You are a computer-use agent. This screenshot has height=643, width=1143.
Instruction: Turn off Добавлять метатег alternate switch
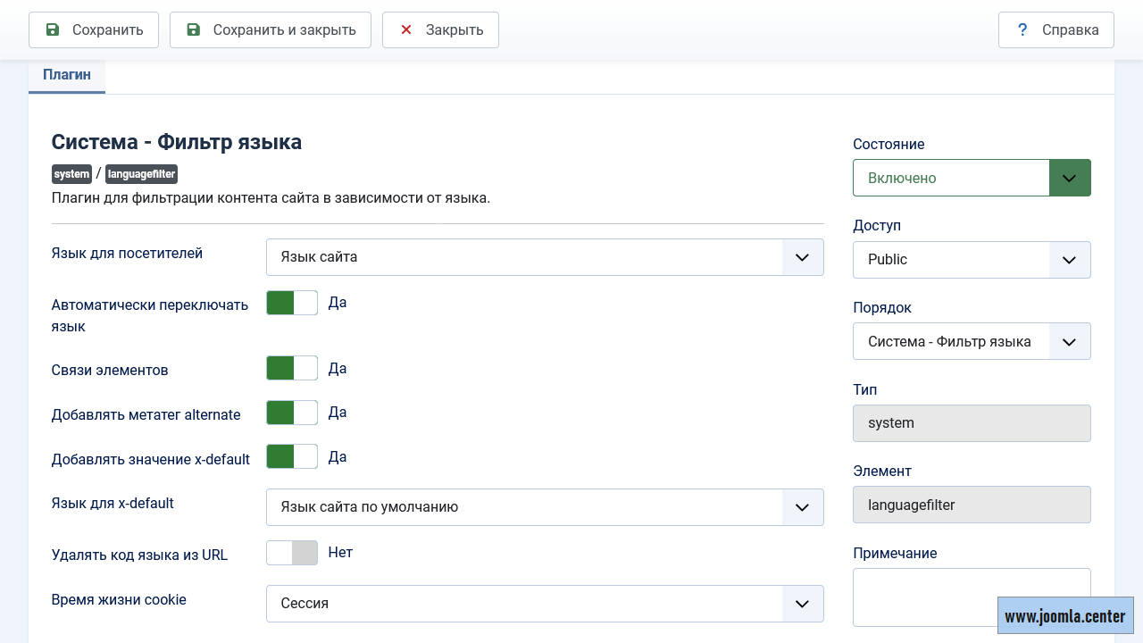(x=292, y=413)
